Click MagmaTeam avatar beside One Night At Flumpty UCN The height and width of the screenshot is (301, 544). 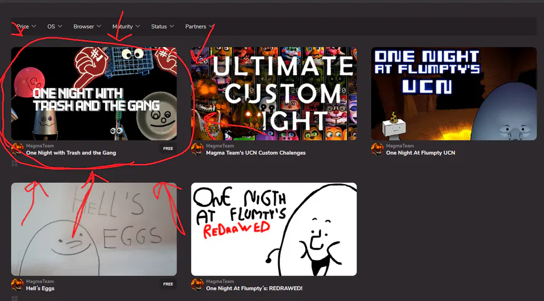click(x=377, y=149)
